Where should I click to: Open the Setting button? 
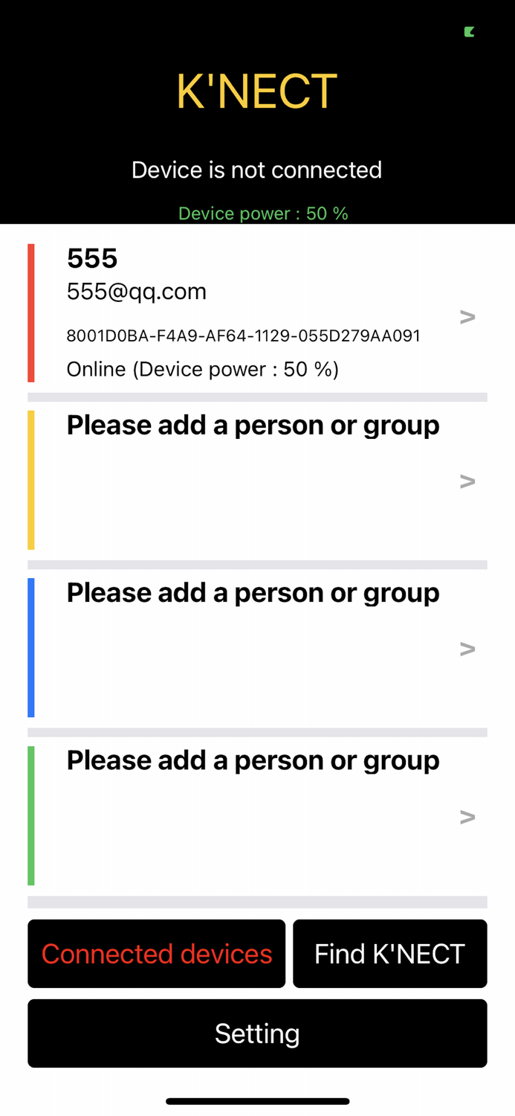click(257, 1033)
